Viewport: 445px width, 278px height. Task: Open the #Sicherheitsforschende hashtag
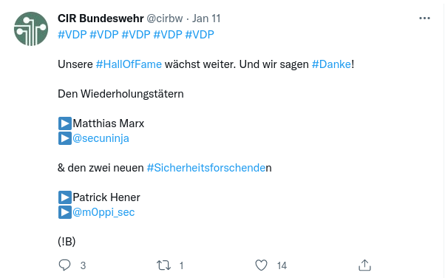tap(206, 168)
